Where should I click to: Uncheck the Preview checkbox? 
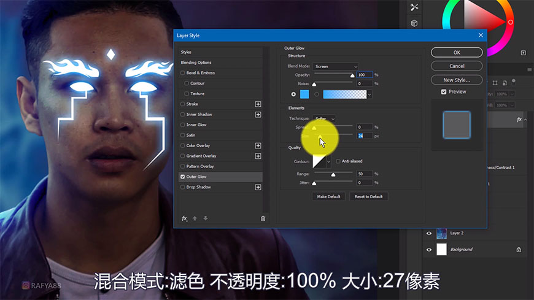[x=444, y=92]
